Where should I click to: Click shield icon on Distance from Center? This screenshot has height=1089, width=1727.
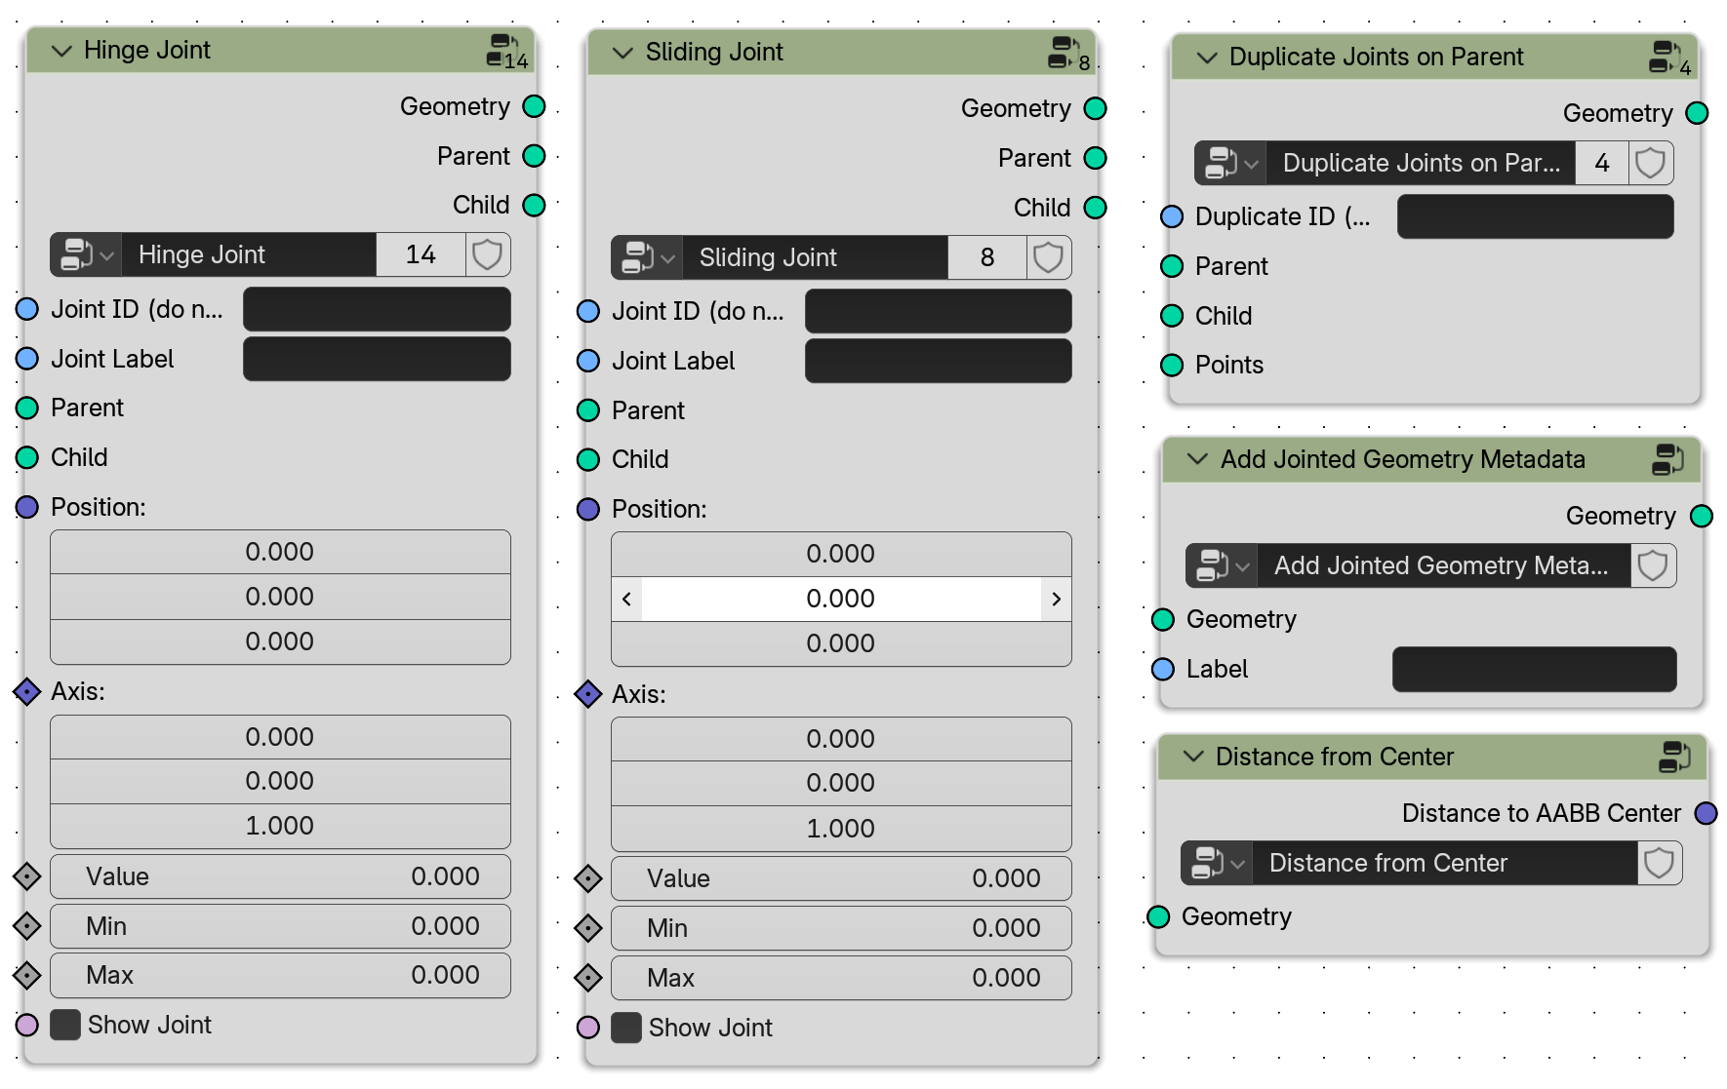click(x=1659, y=863)
